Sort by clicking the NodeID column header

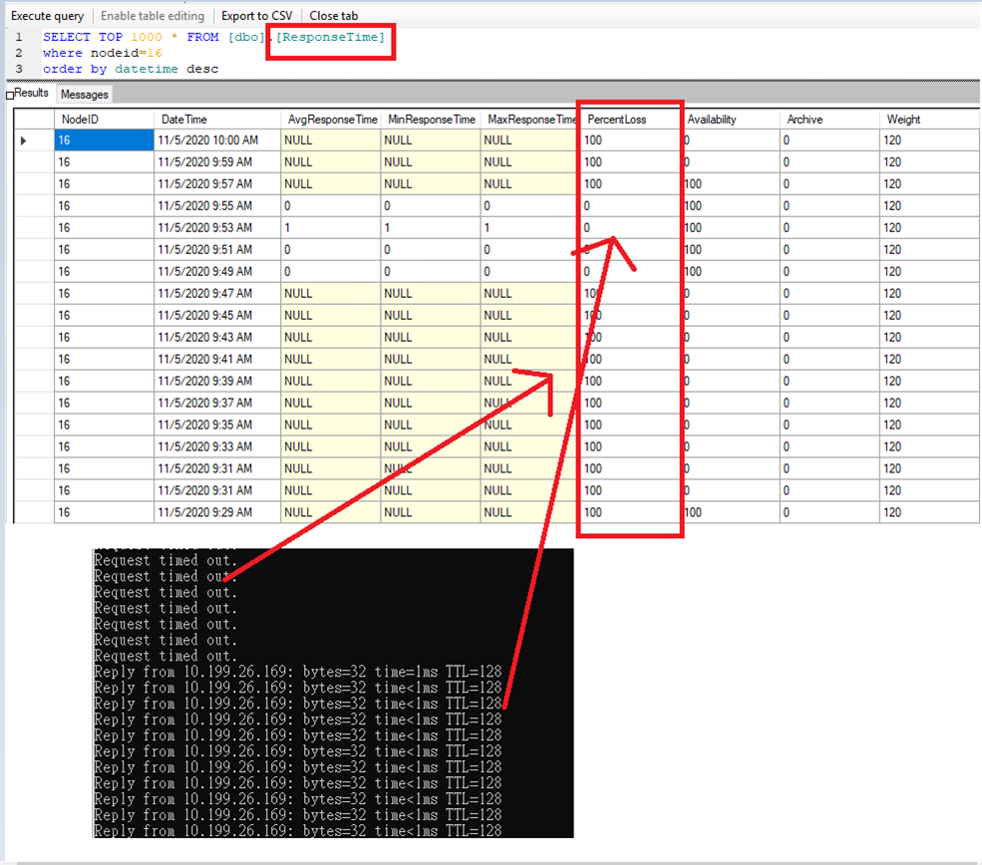(80, 119)
